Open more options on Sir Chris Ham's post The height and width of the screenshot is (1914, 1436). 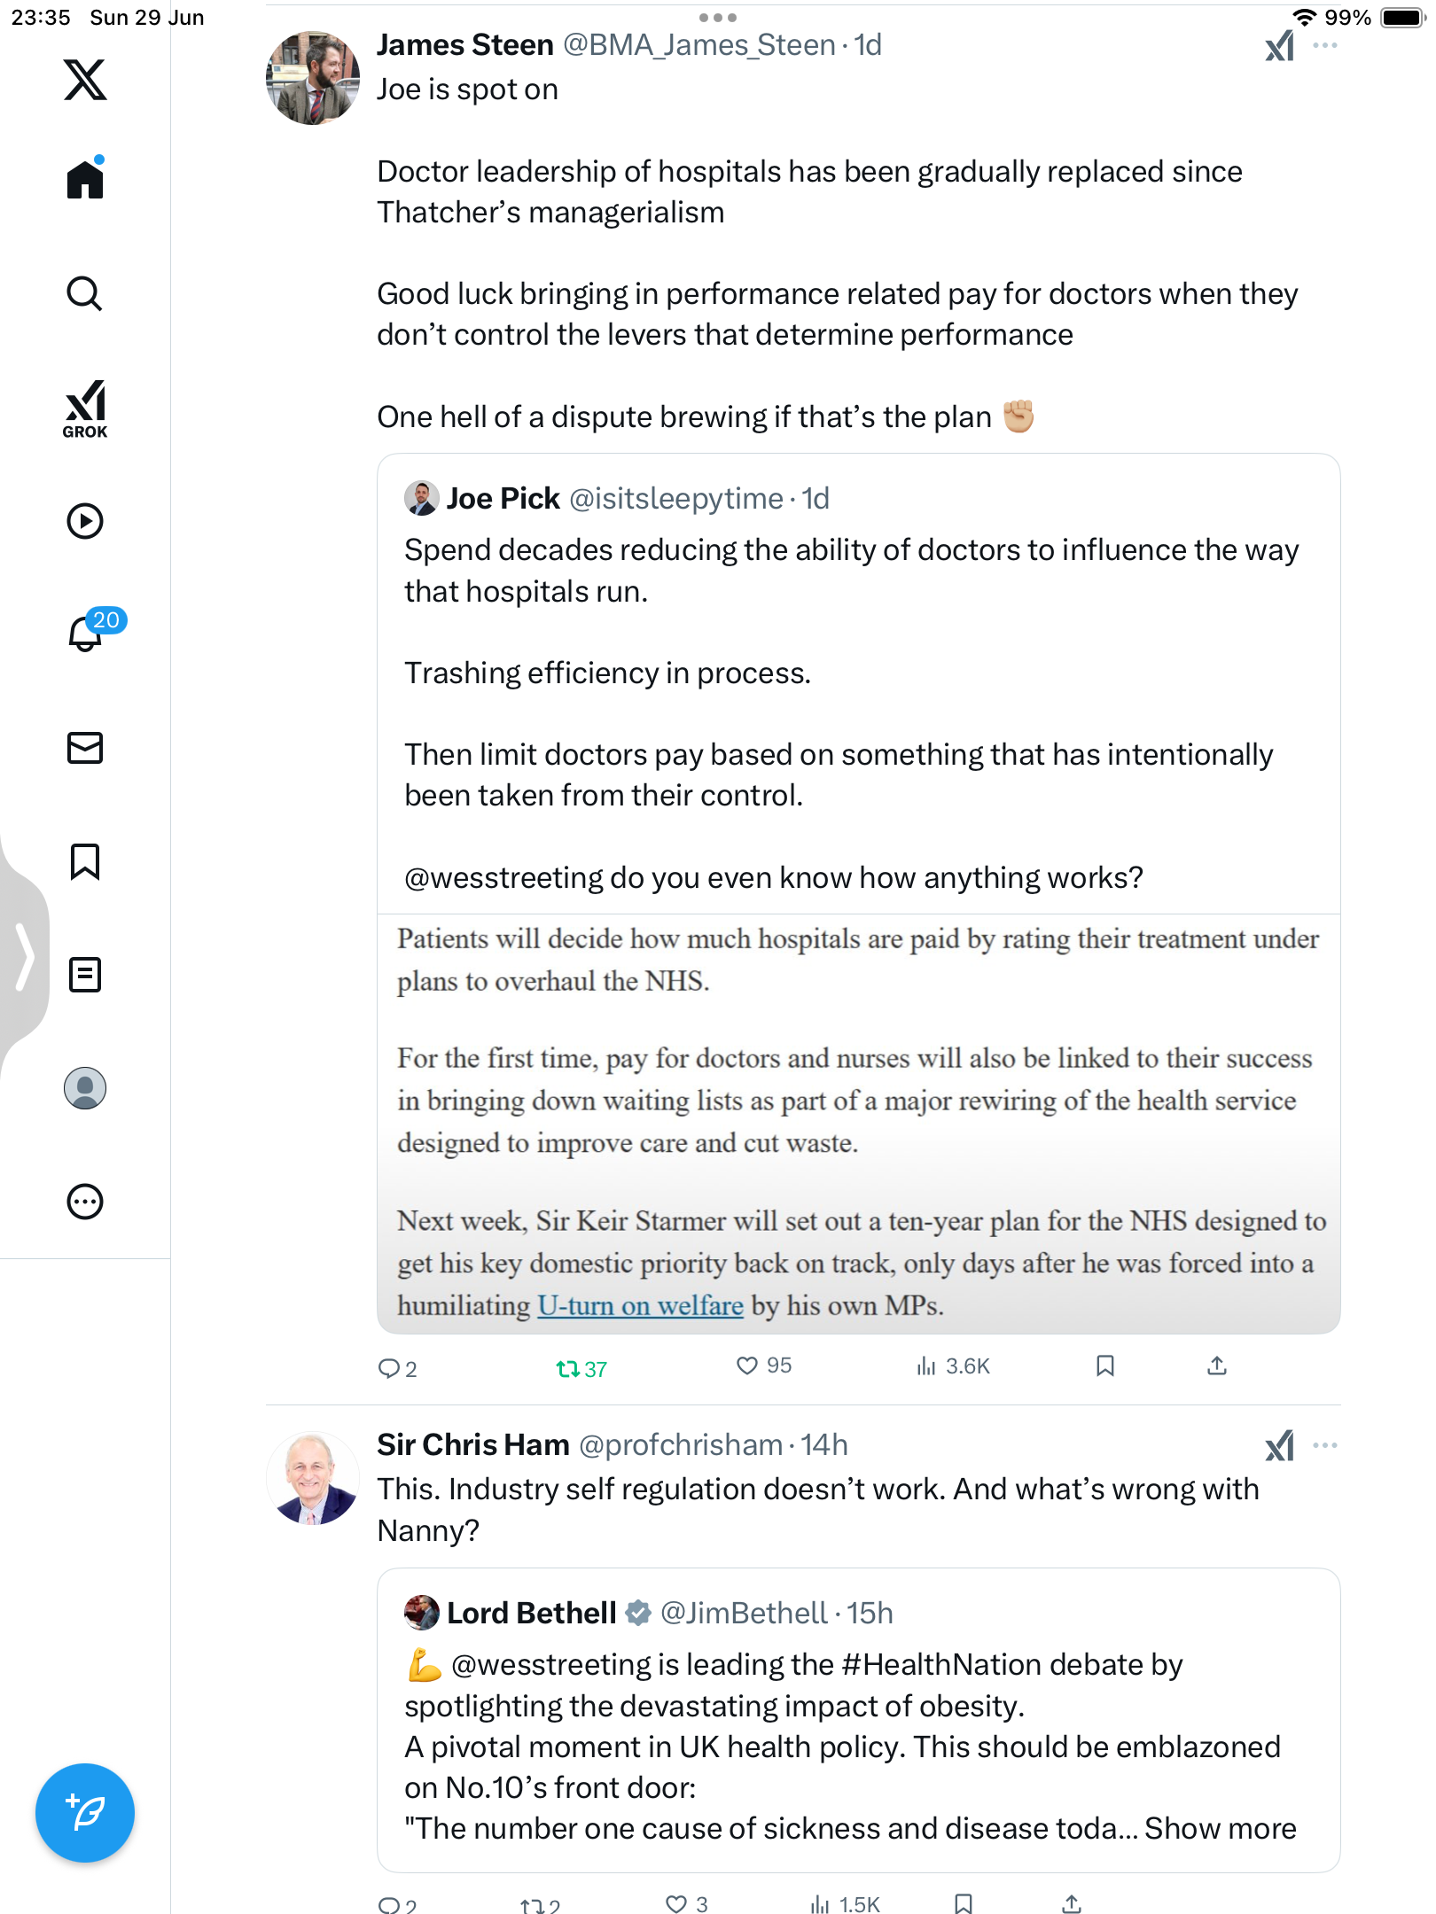point(1325,1445)
